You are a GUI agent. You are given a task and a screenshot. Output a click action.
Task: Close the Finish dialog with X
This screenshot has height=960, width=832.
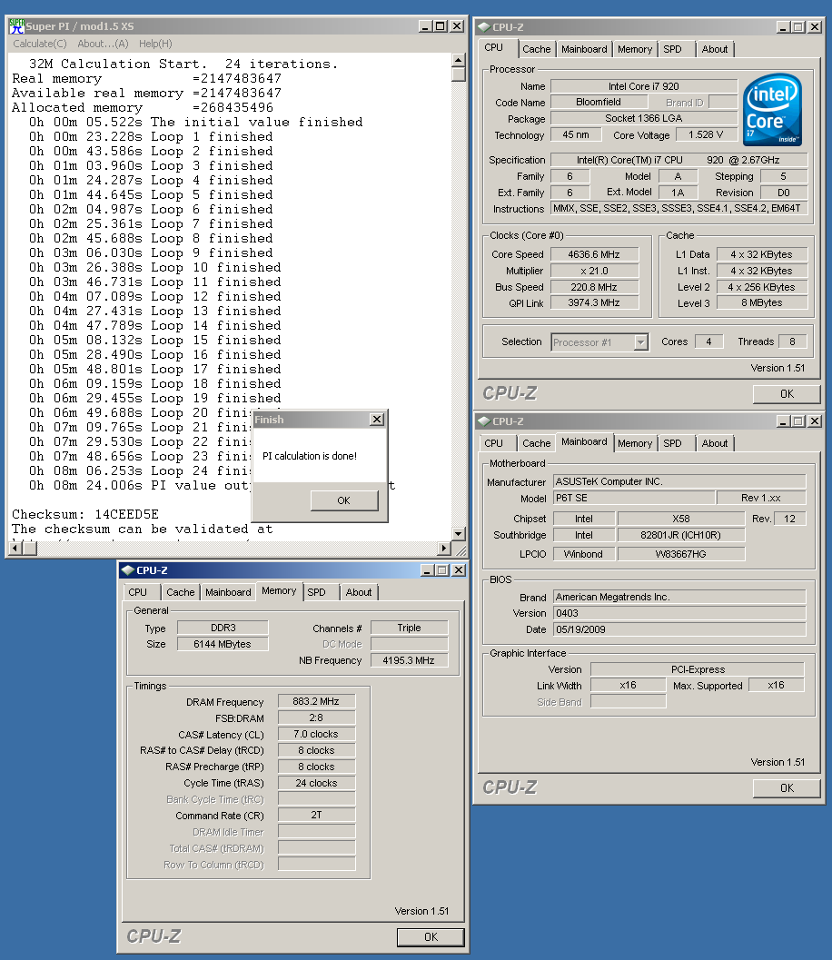(x=377, y=420)
